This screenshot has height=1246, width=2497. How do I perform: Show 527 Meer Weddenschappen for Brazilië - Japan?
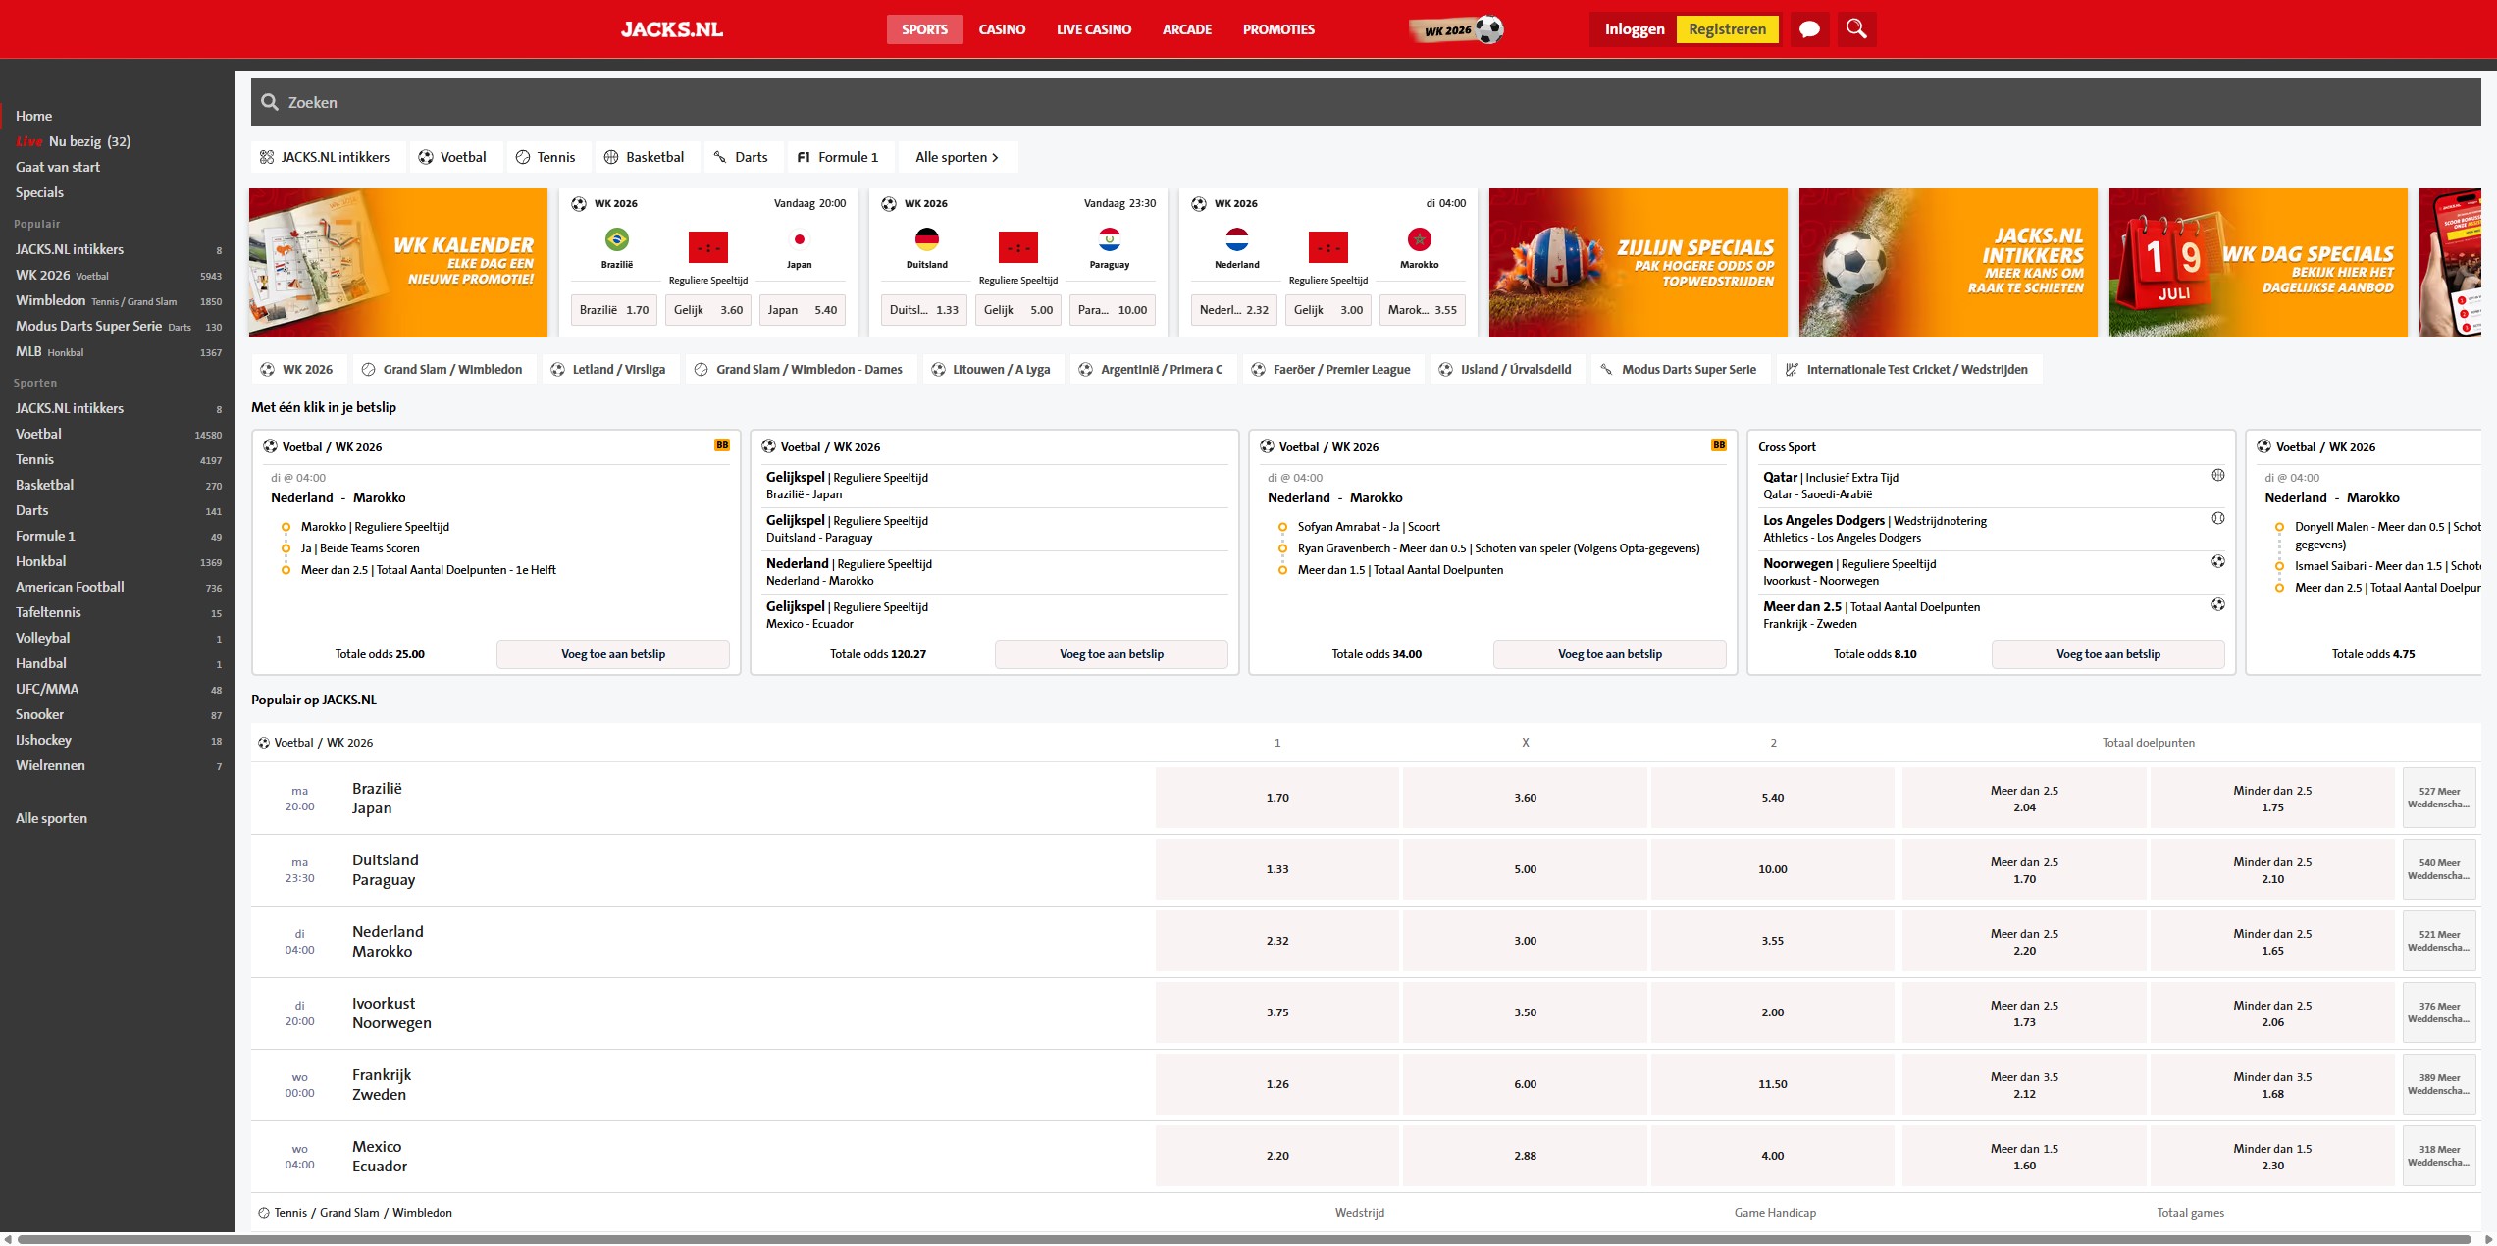pos(2438,798)
